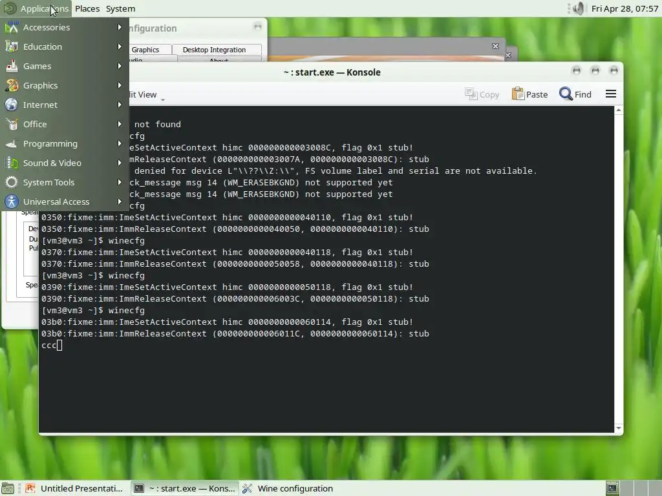Click the Wine configuration taskbar icon
This screenshot has height=496, width=662.
coord(248,488)
